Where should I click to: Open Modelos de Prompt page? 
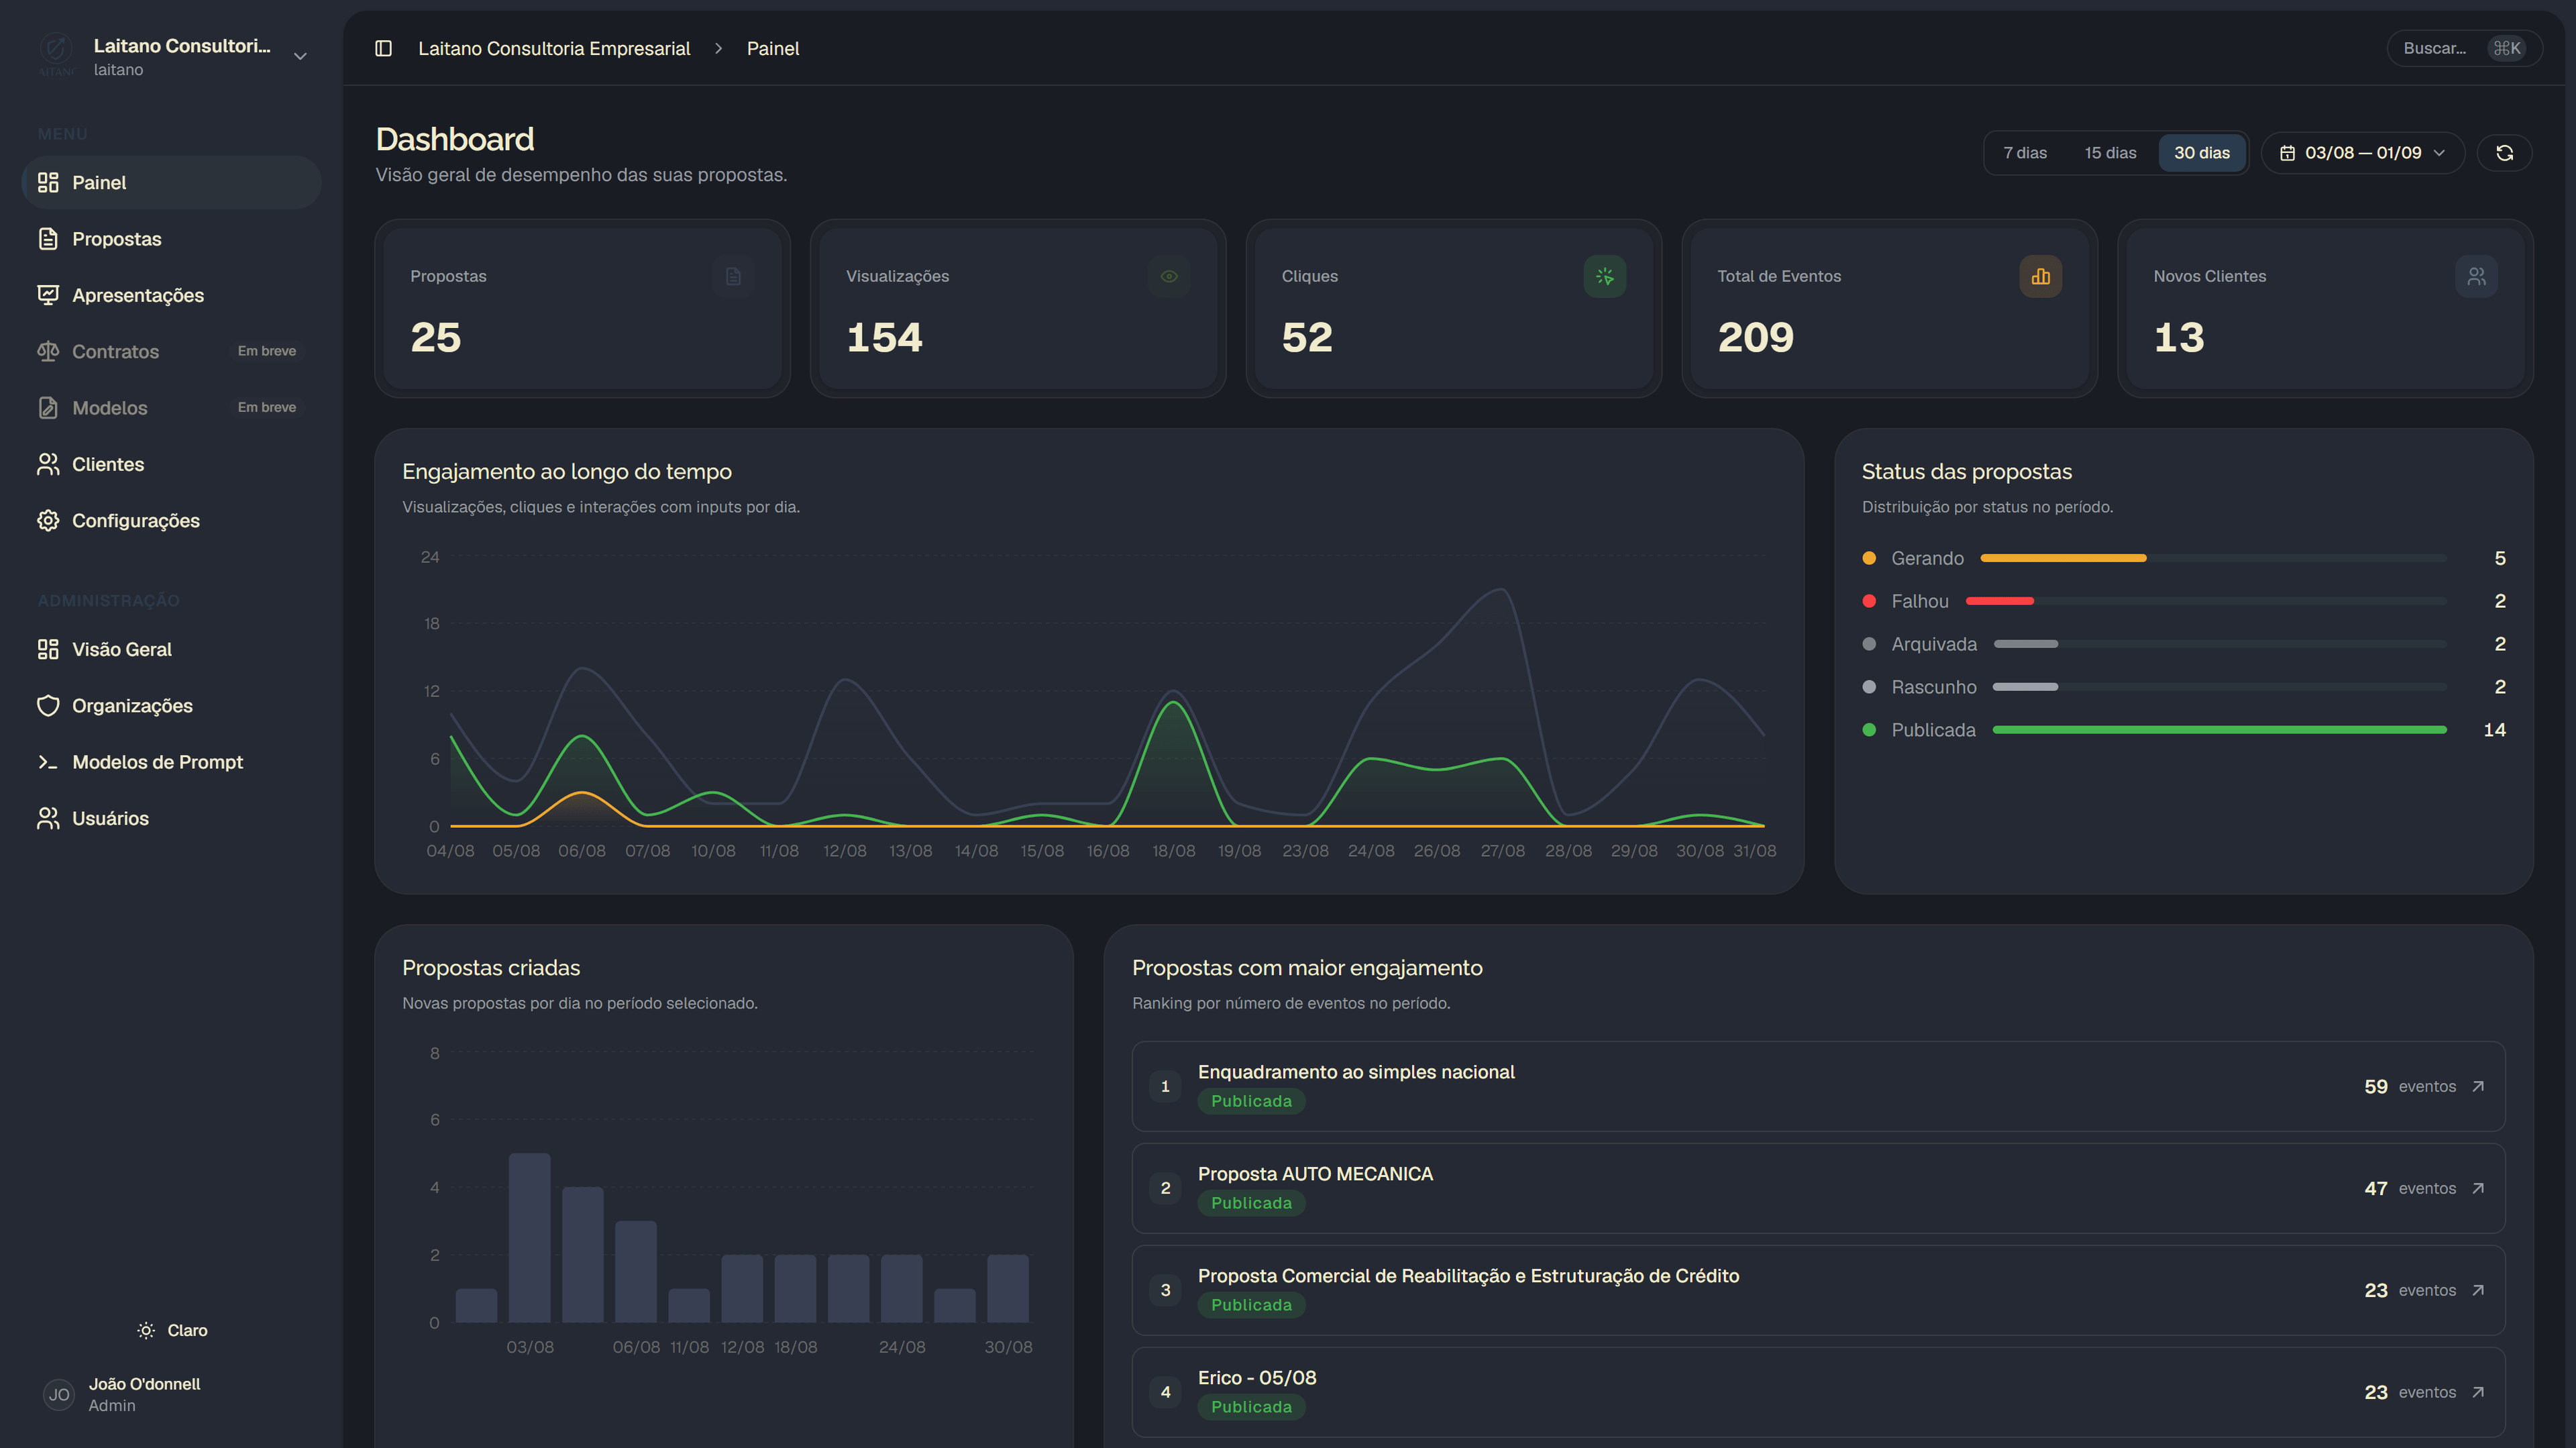point(171,761)
